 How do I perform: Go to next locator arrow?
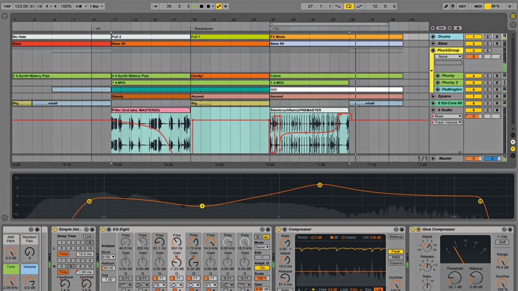(449, 28)
